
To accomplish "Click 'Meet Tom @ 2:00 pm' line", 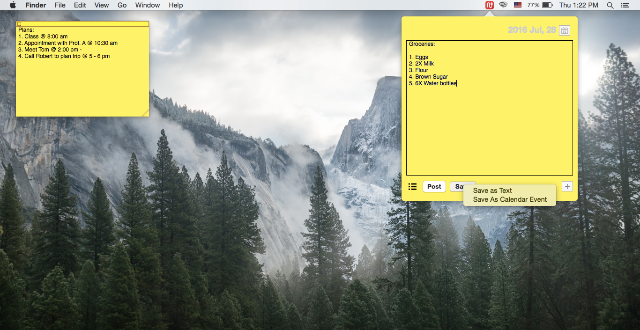I will tap(50, 50).
